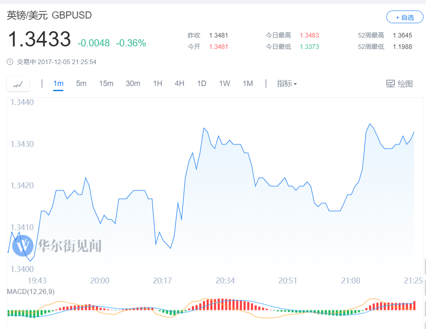Add GBPUSD via the 自选 button

[404, 17]
